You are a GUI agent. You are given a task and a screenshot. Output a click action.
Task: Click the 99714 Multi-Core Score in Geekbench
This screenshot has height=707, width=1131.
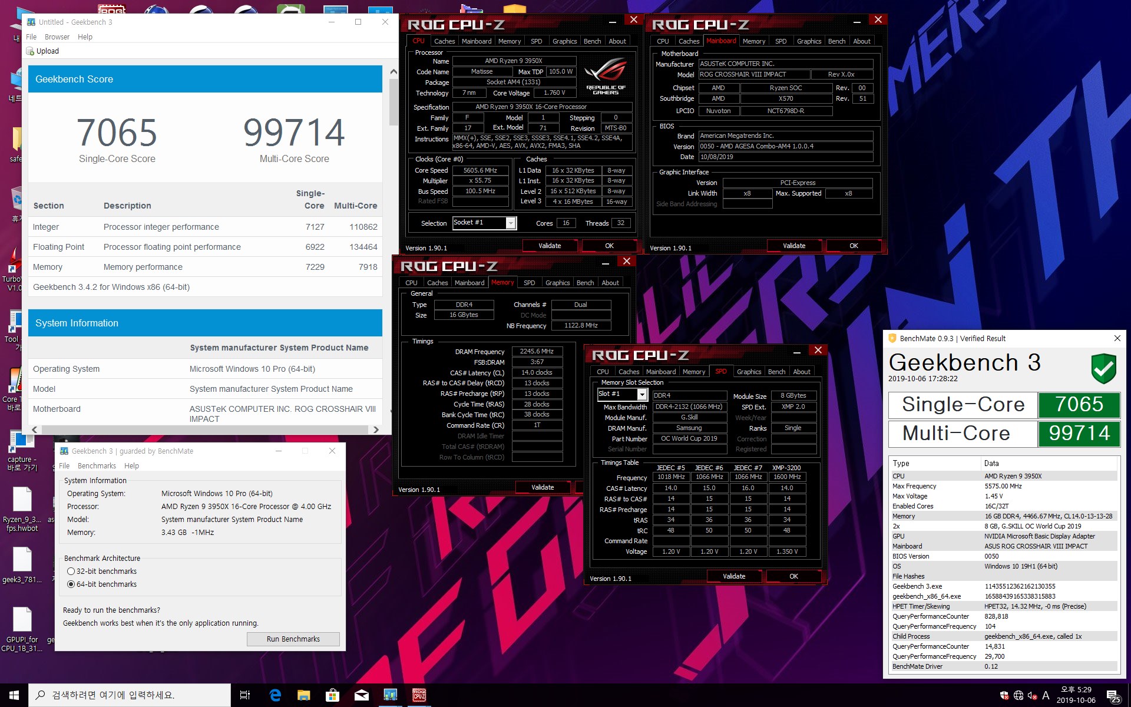pyautogui.click(x=294, y=133)
